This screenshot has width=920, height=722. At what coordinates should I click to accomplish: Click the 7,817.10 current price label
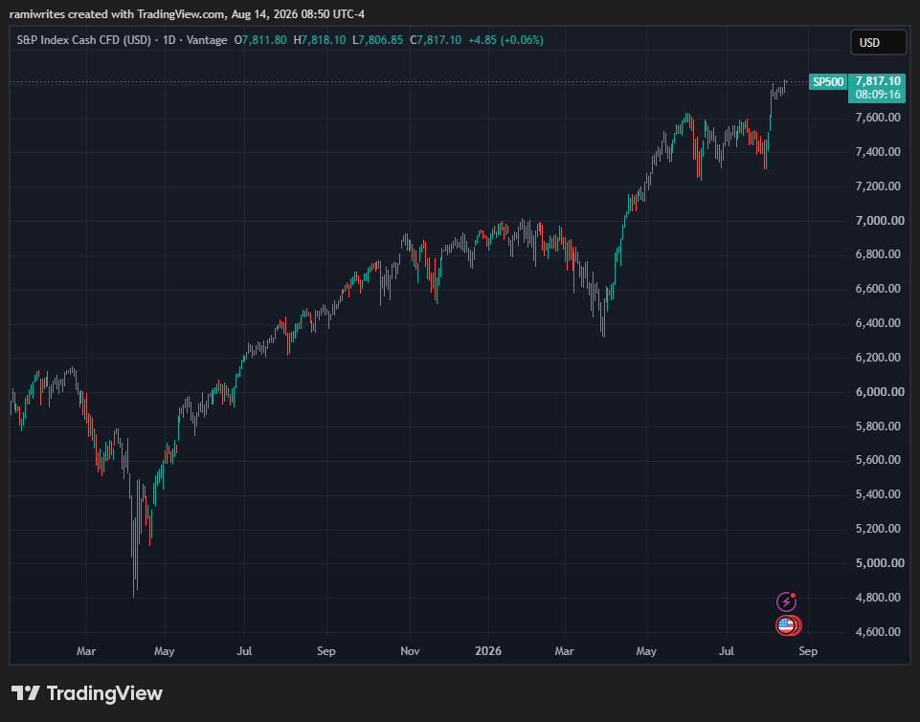877,81
